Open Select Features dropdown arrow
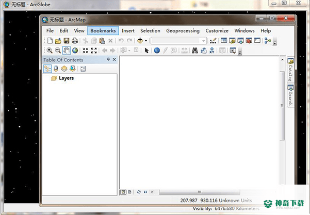This screenshot has height=215, width=310. 129,51
